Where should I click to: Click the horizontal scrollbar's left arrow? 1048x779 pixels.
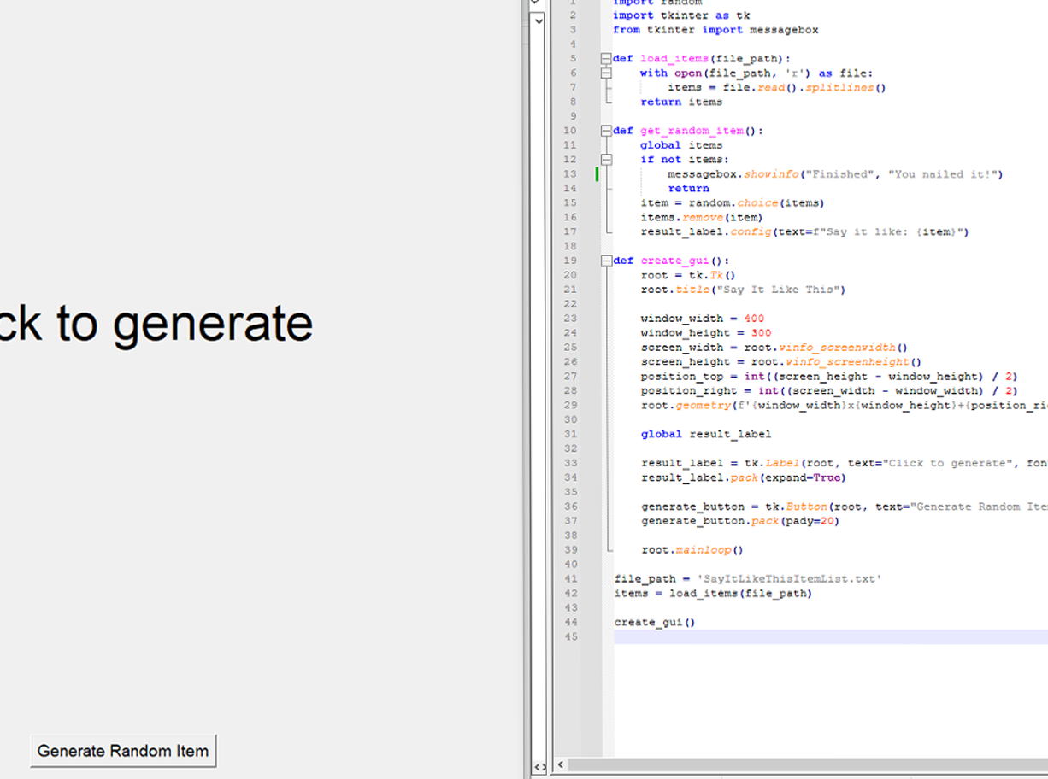point(561,765)
